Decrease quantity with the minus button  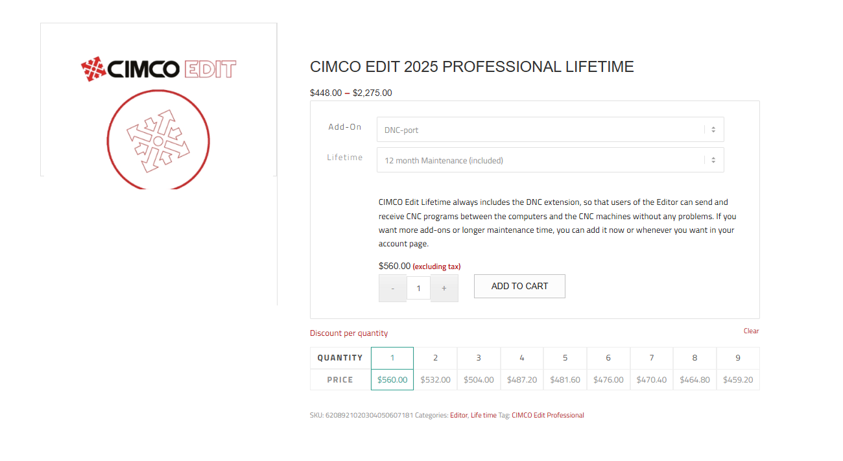(x=392, y=288)
